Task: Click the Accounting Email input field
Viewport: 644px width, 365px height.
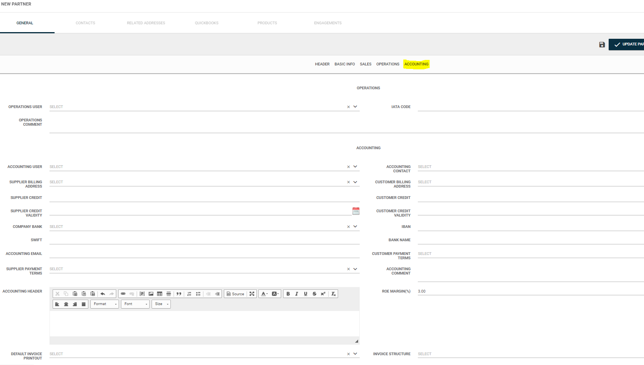Action: point(205,253)
